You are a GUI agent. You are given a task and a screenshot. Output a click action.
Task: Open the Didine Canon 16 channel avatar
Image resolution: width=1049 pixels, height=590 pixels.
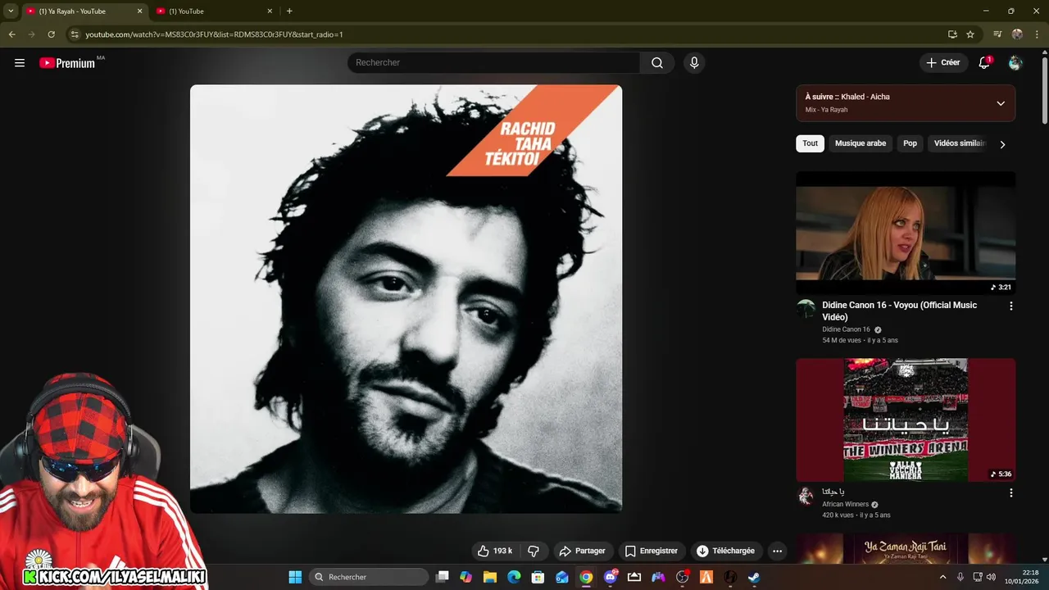click(x=806, y=309)
